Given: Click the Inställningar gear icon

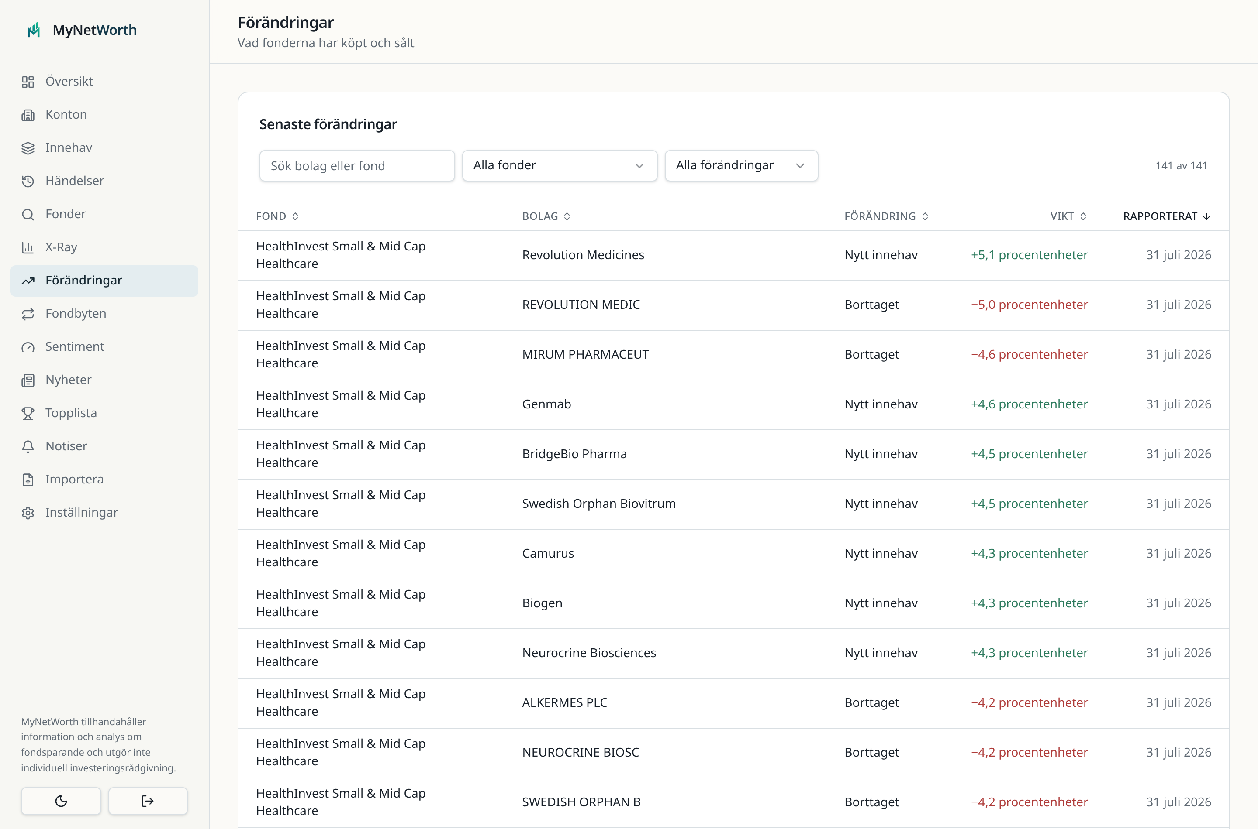Looking at the screenshot, I should point(28,513).
